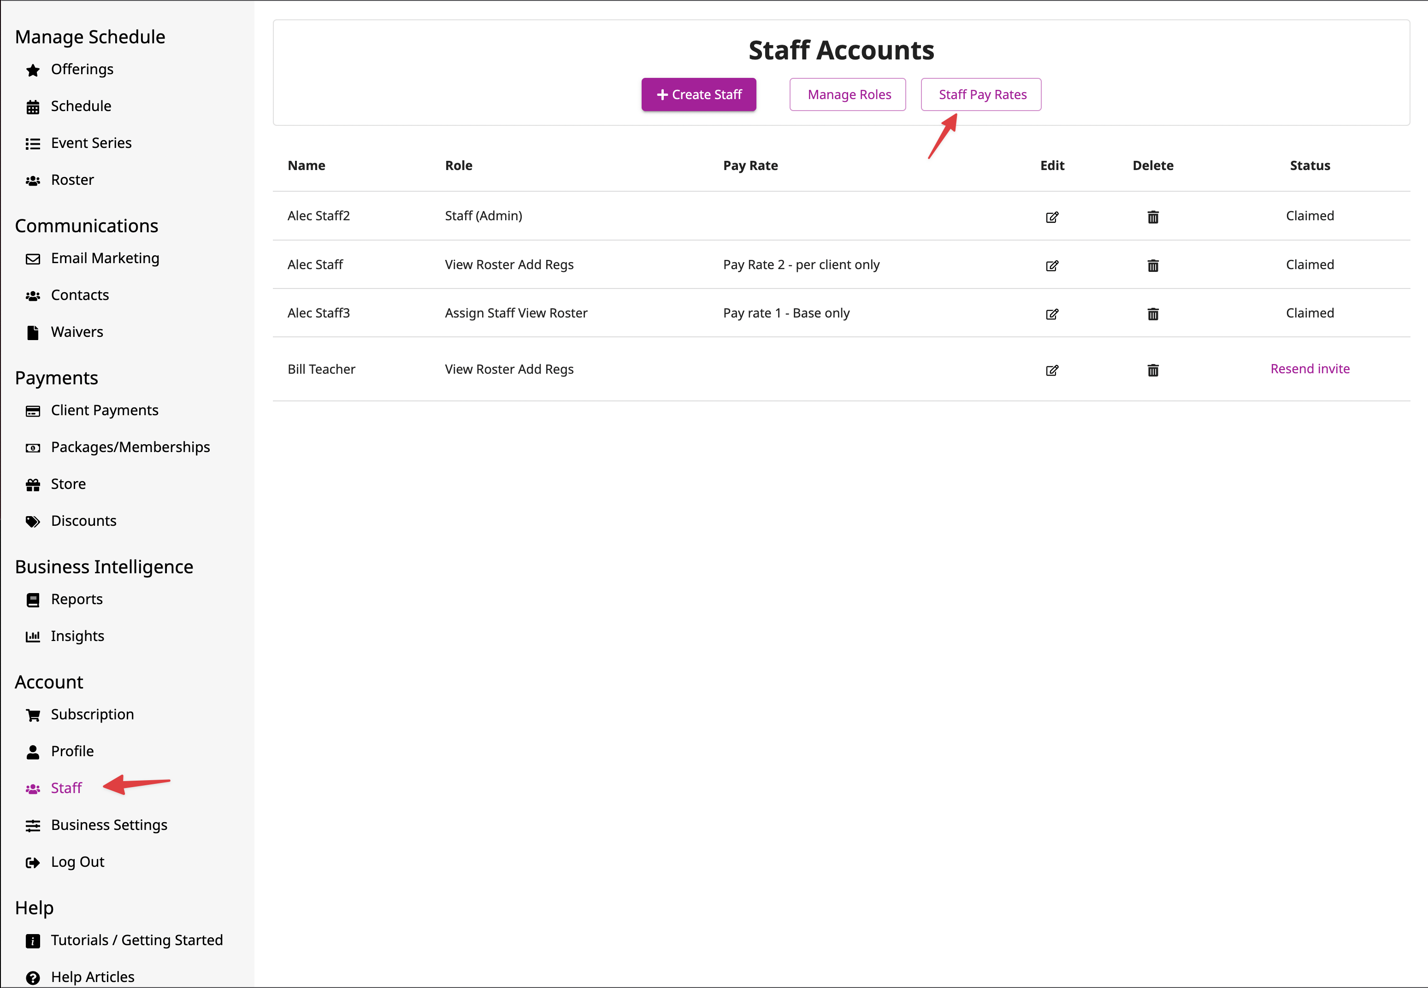Select the Roster people icon
Screen dimensions: 1428x988
34,180
